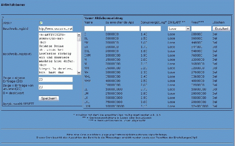
Task: Click the empty Name input field
Action: pyautogui.click(x=94, y=29)
